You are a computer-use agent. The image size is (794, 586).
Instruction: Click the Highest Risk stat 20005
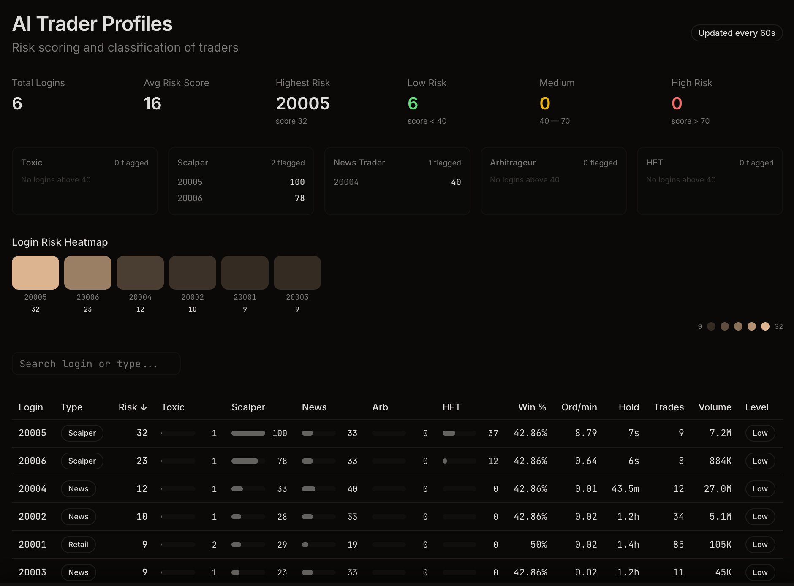pyautogui.click(x=302, y=103)
